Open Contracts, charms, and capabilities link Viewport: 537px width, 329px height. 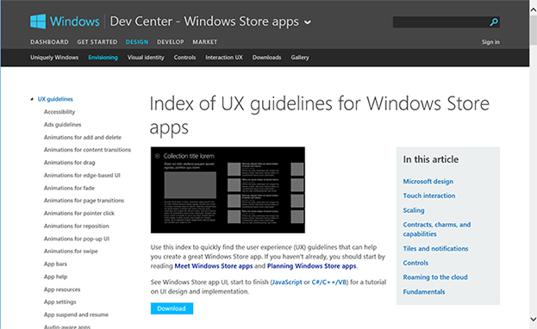(x=437, y=229)
